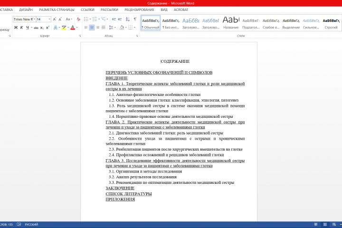Center-align the paragraph
The image size is (342, 228).
click(x=92, y=28)
